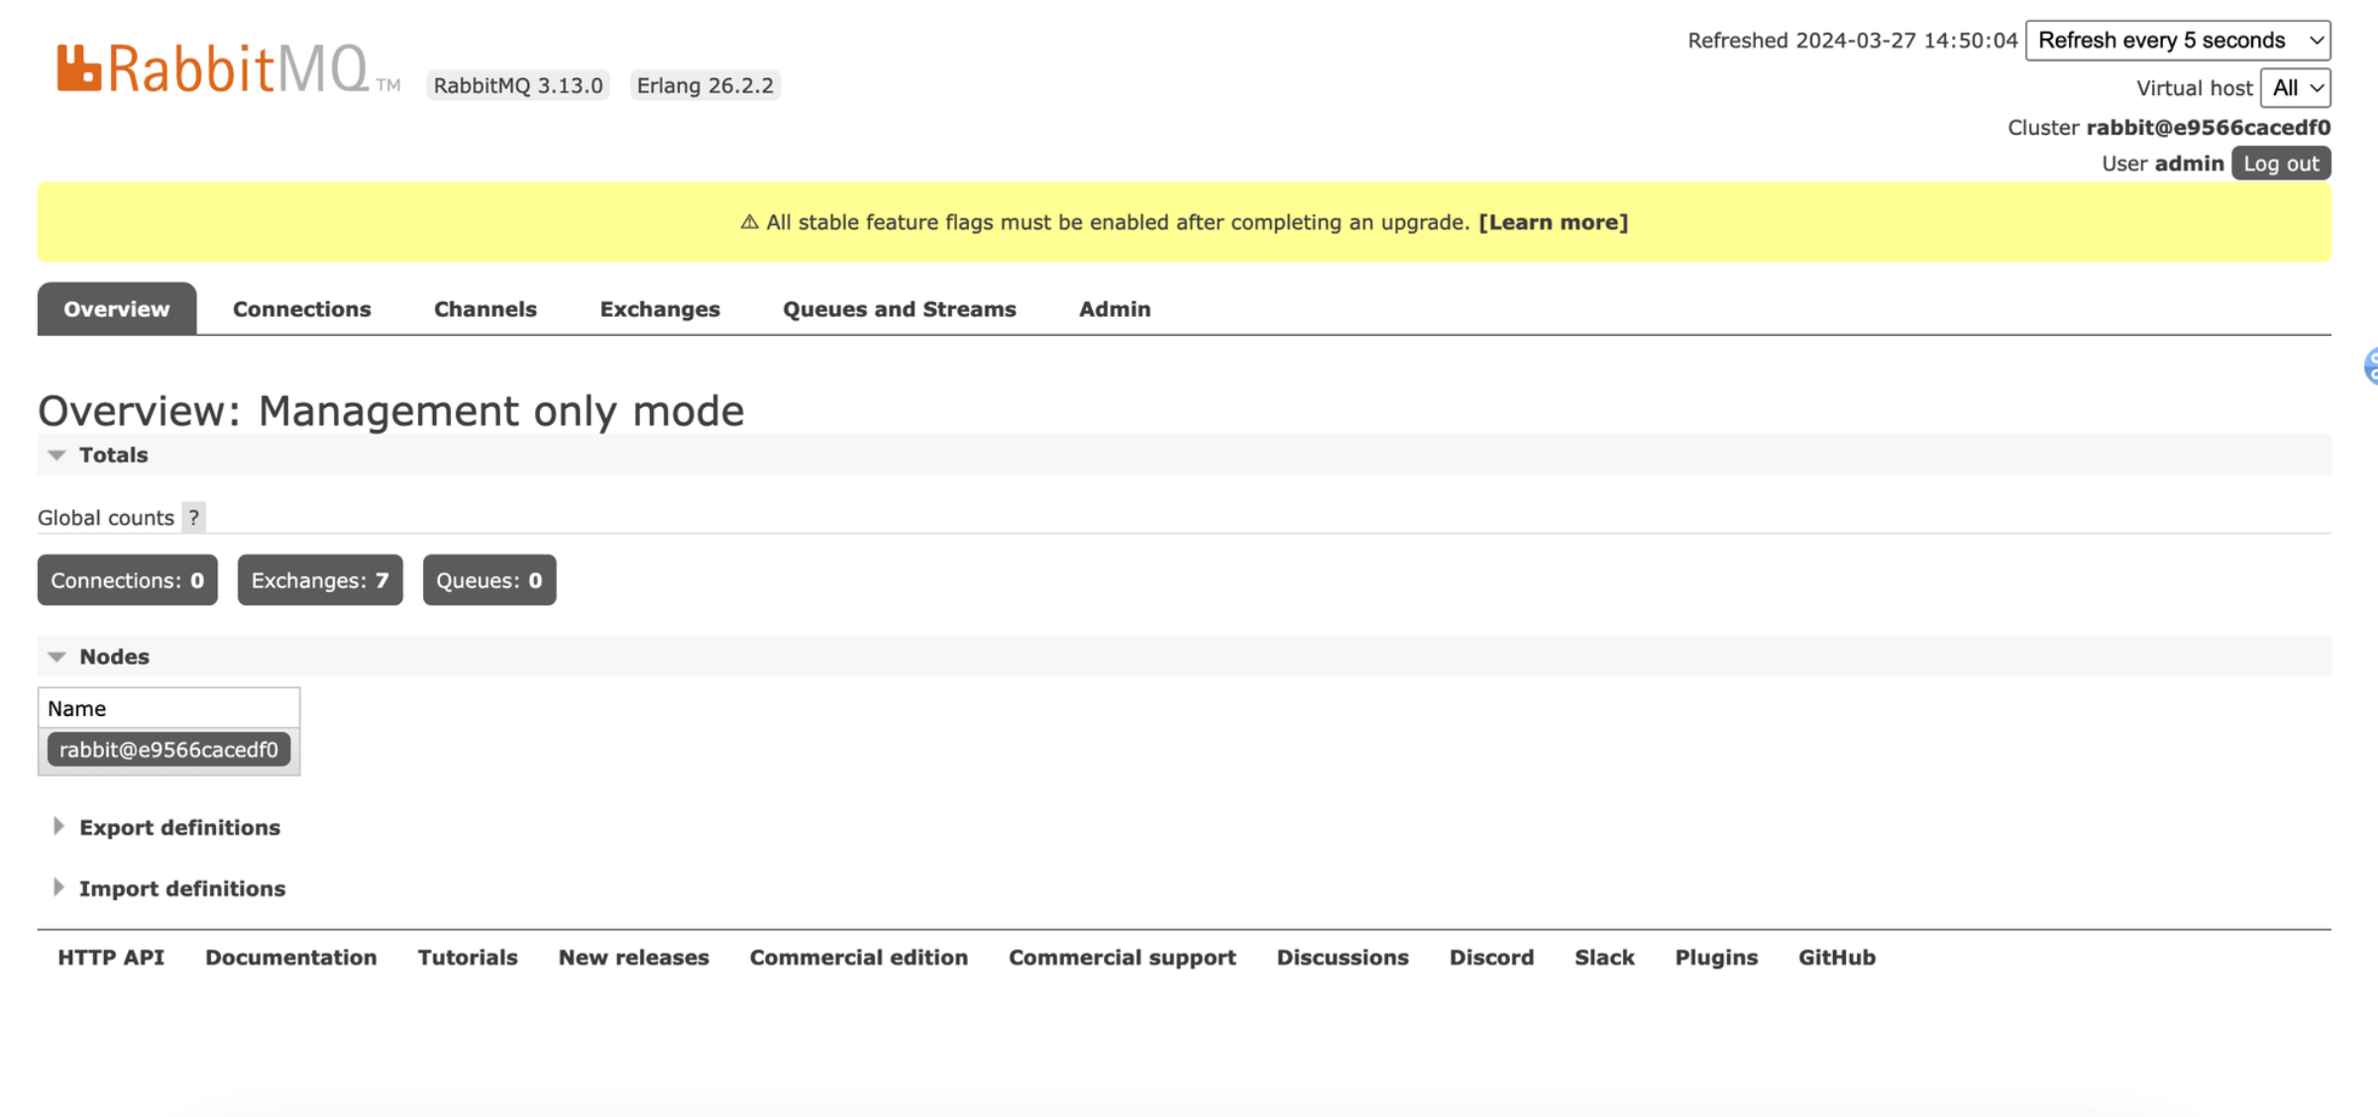Open the Learn more link in warning banner
2378x1117 pixels.
(1553, 222)
